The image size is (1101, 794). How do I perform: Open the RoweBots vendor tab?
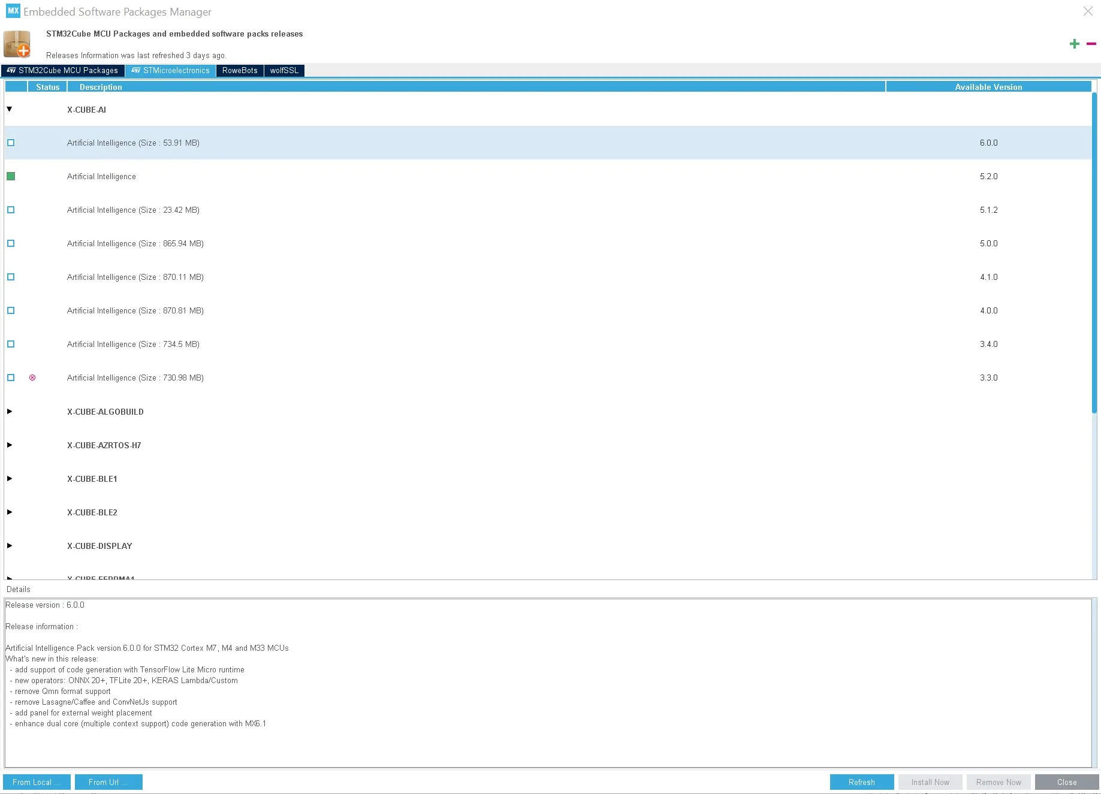coord(240,71)
